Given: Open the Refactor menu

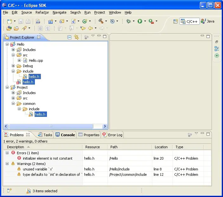Looking at the screenshot, I should tap(42, 12).
